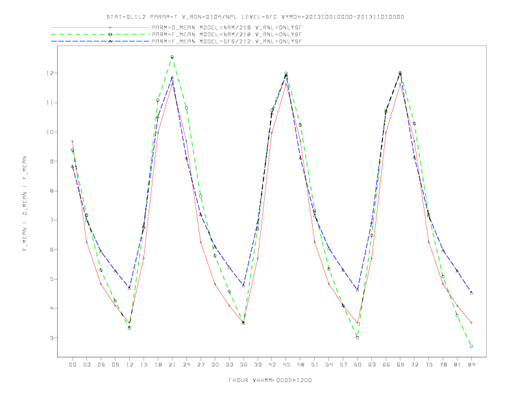Click x-axis forecast hour label 27

(201, 365)
